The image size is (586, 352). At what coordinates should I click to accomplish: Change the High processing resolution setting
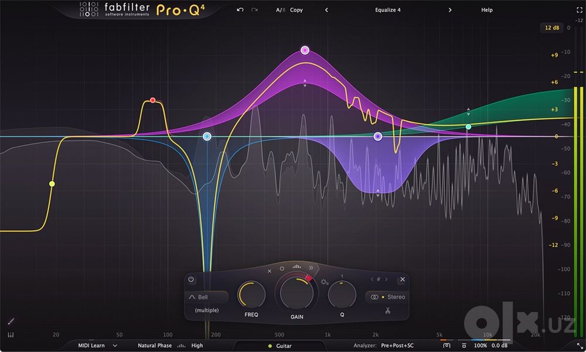(x=197, y=346)
